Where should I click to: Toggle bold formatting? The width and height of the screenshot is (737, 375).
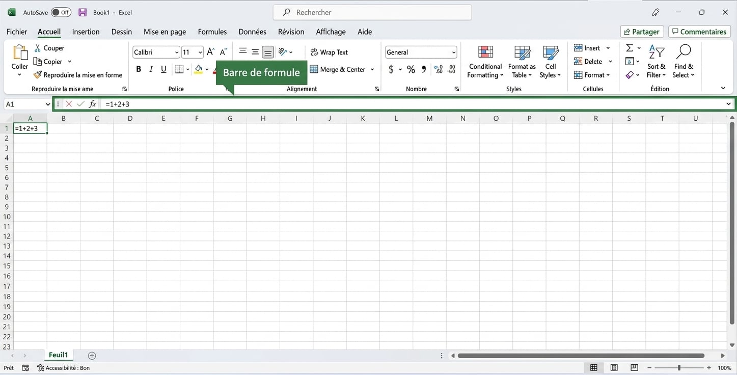click(139, 69)
